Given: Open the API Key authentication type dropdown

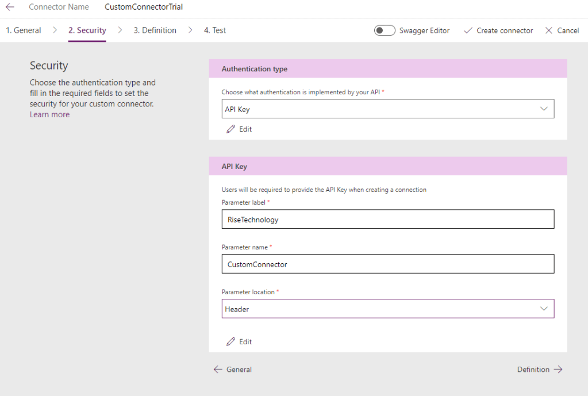Looking at the screenshot, I should [387, 109].
